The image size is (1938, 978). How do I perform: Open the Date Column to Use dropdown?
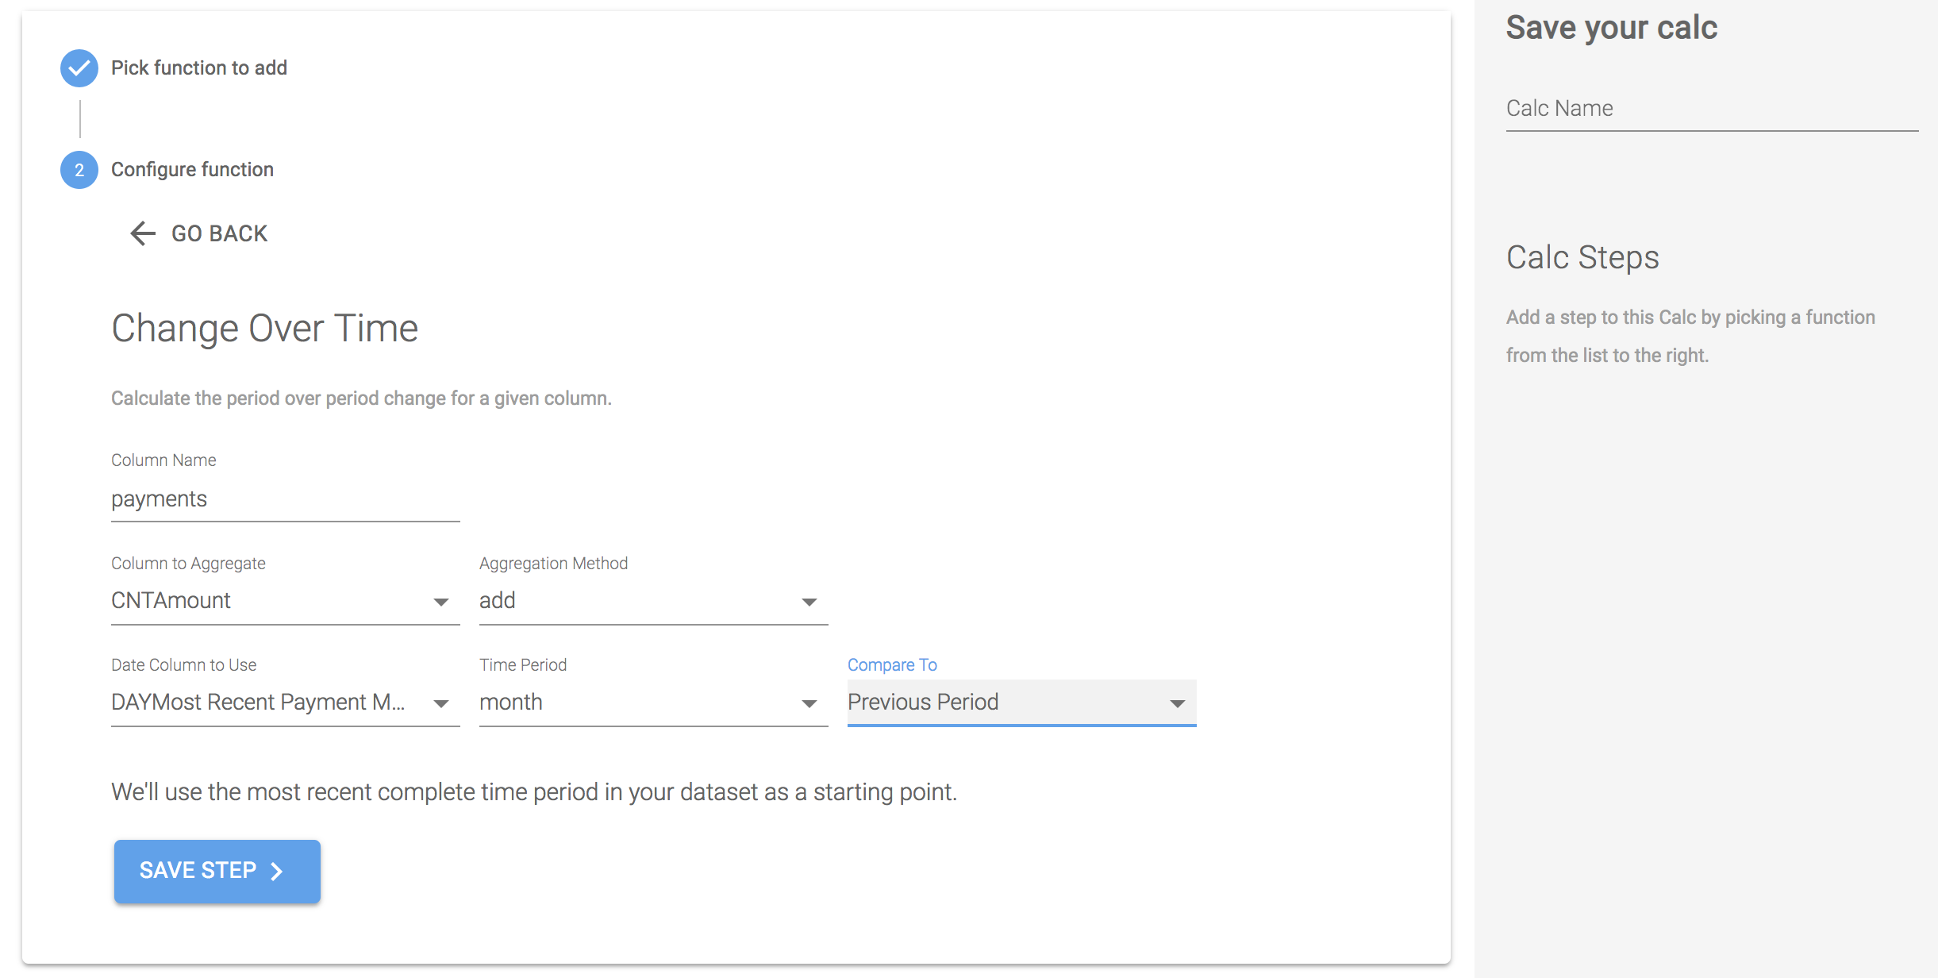286,703
